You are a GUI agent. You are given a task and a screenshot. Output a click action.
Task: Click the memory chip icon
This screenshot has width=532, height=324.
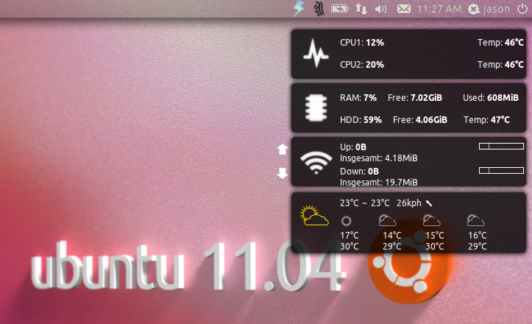tap(316, 108)
